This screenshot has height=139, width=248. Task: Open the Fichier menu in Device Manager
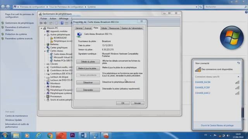(44, 19)
